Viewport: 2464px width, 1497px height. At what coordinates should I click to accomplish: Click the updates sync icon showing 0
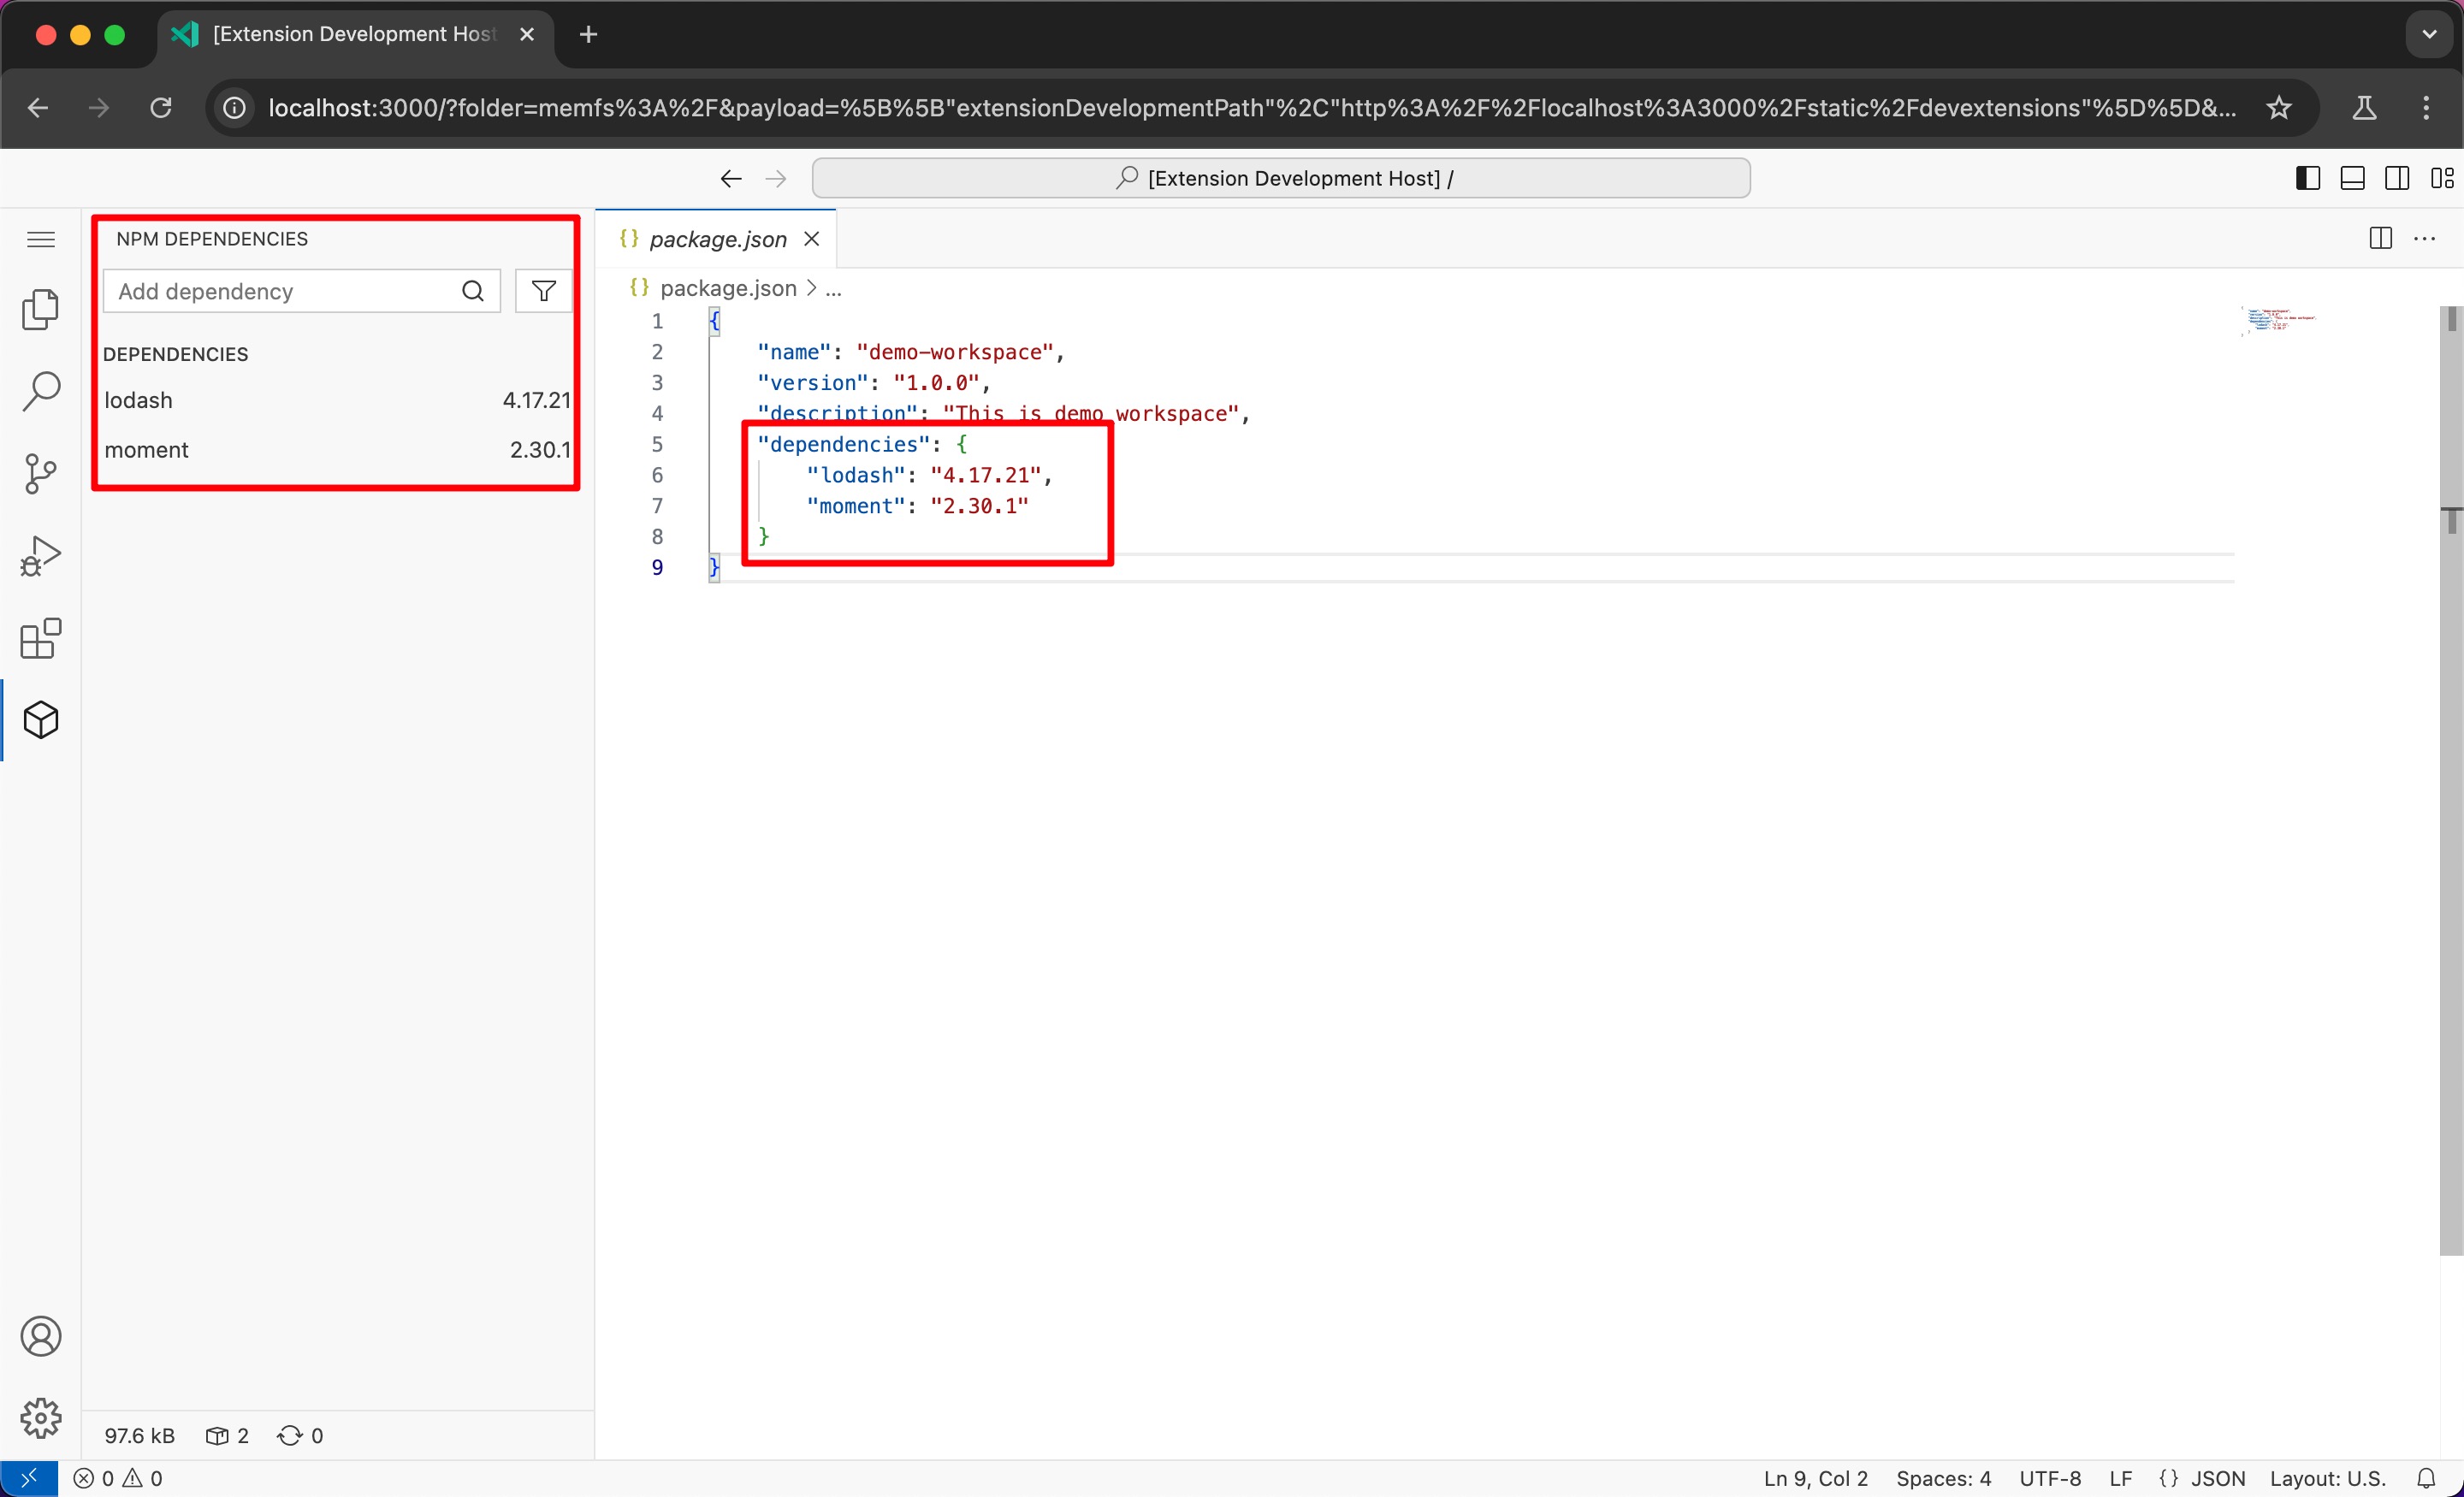[300, 1436]
